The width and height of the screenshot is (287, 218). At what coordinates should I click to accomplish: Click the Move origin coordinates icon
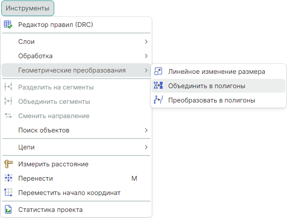8,192
